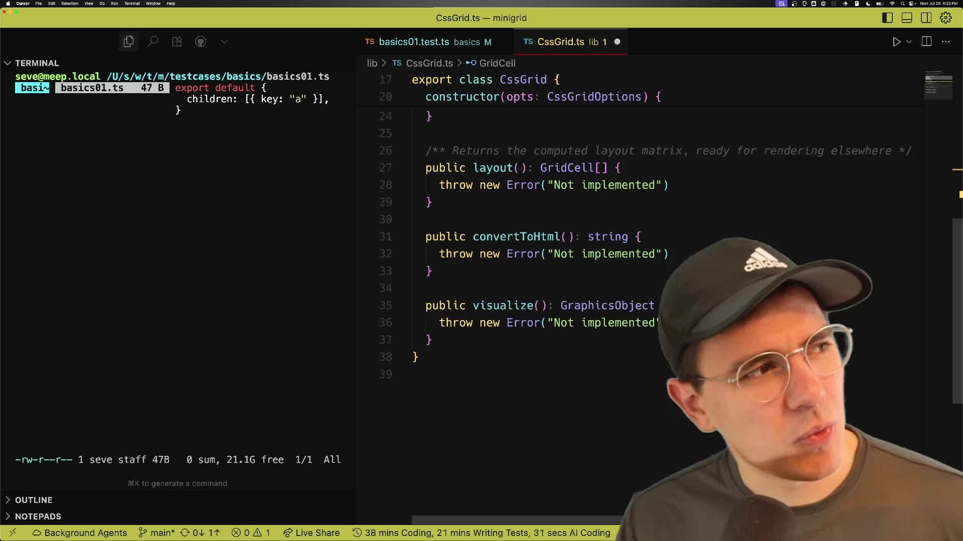Image resolution: width=963 pixels, height=541 pixels.
Task: Click the 'basi~' highlighted directory in terminal
Action: [x=32, y=88]
